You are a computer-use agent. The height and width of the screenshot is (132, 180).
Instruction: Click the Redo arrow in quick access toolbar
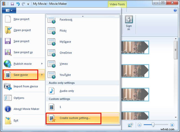24,4
